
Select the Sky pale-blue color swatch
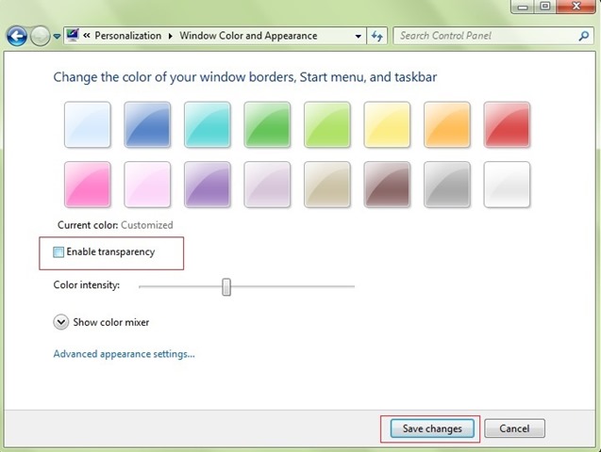tap(88, 124)
